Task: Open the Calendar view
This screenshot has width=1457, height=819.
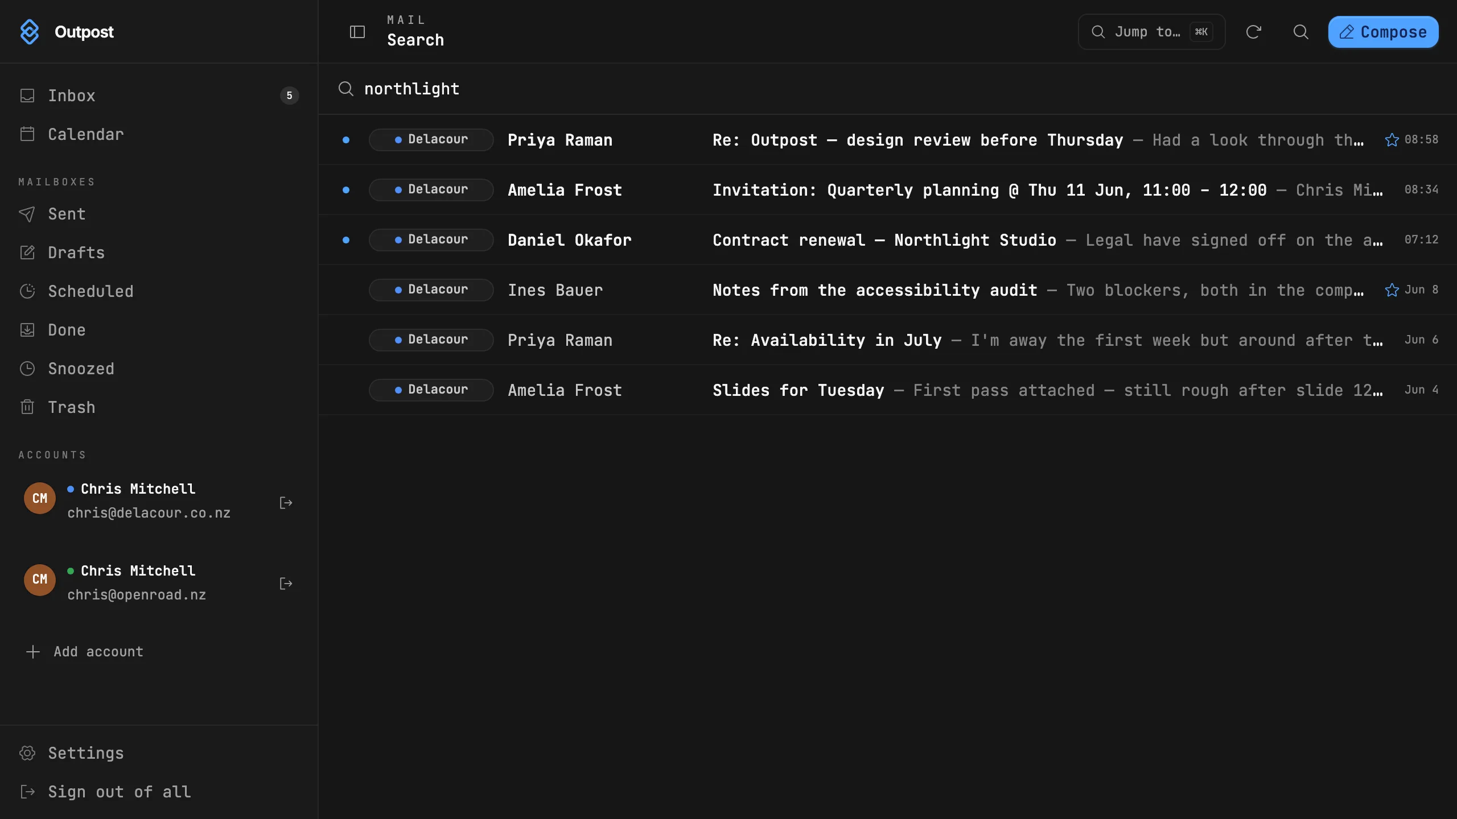Action: 159,134
